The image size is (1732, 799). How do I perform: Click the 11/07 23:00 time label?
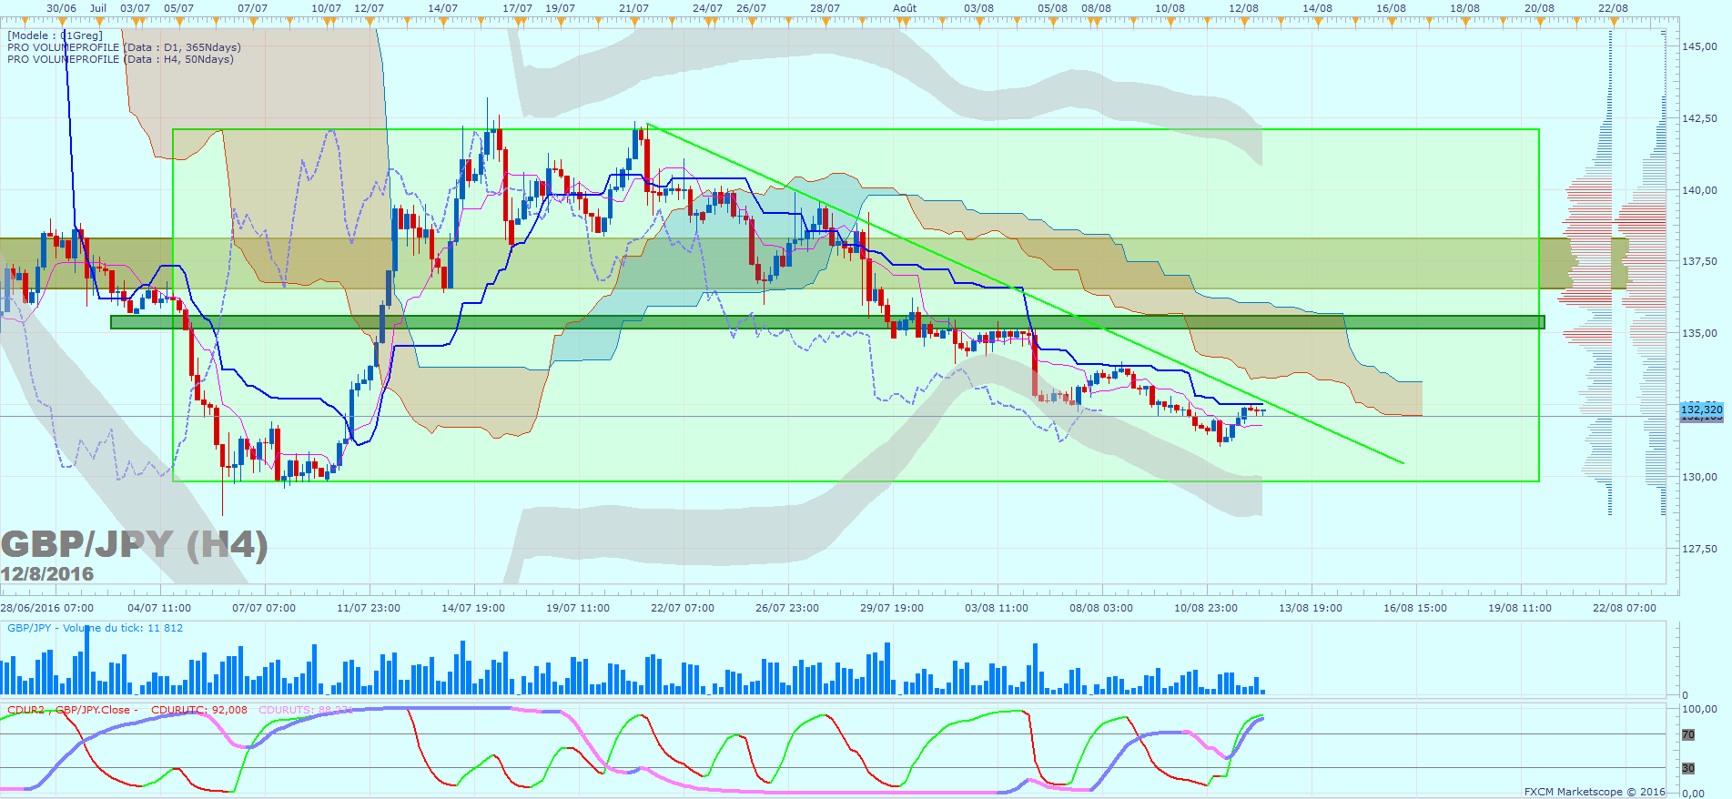tap(369, 608)
